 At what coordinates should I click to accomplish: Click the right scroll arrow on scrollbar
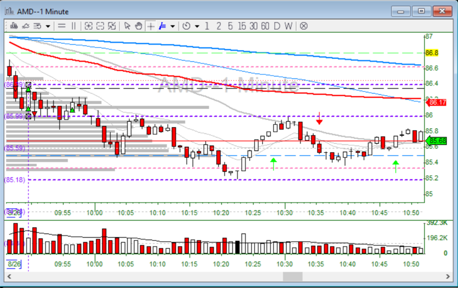[x=449, y=277]
